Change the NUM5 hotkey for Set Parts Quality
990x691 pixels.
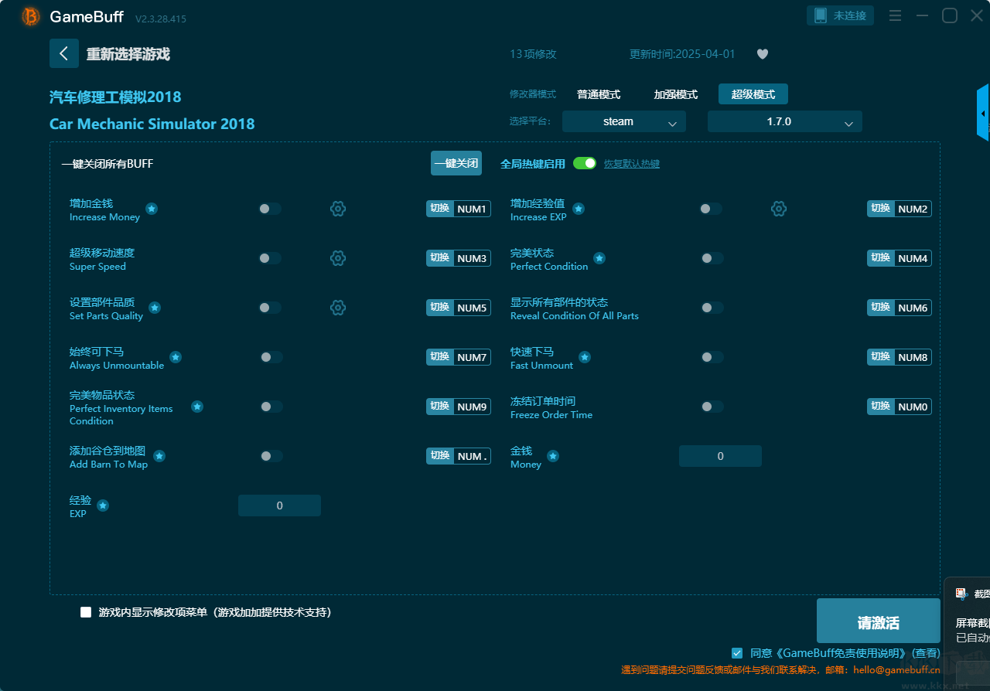coord(459,308)
